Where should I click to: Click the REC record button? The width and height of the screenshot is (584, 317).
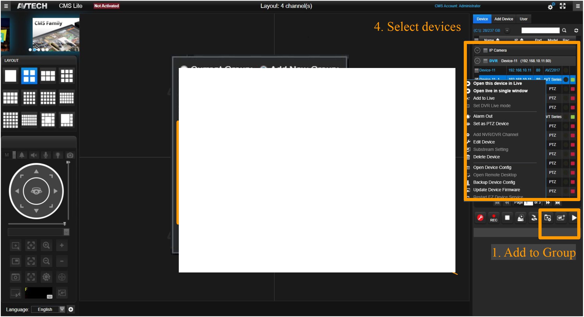pos(494,218)
